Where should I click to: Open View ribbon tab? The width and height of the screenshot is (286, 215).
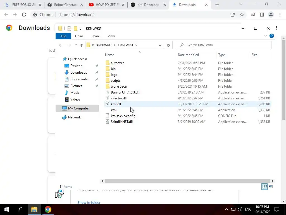pos(111,36)
